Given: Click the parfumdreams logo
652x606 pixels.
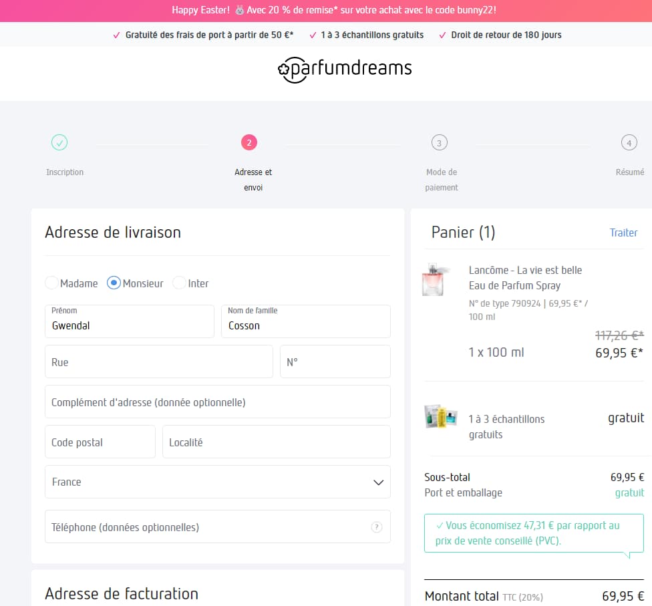Looking at the screenshot, I should 345,69.
